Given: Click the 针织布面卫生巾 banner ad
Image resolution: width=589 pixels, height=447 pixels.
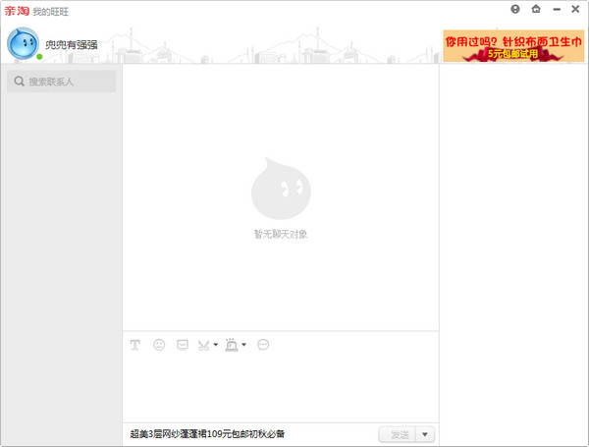Looking at the screenshot, I should pyautogui.click(x=513, y=45).
